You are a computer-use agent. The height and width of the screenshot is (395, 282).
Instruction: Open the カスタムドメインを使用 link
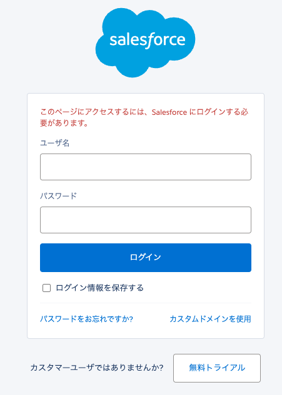210,319
